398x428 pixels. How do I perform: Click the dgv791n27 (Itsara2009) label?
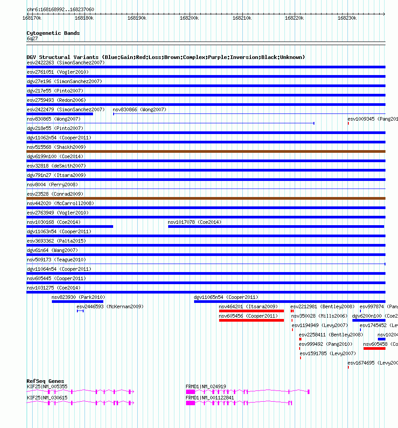(x=56, y=175)
